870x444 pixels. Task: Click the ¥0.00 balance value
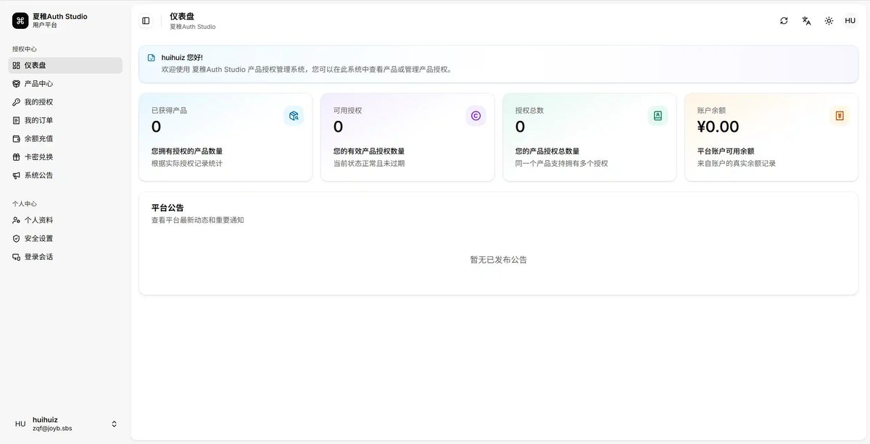[718, 127]
